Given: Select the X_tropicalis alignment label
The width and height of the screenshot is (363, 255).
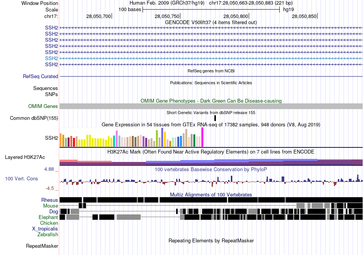Looking at the screenshot, I should pos(45,229).
